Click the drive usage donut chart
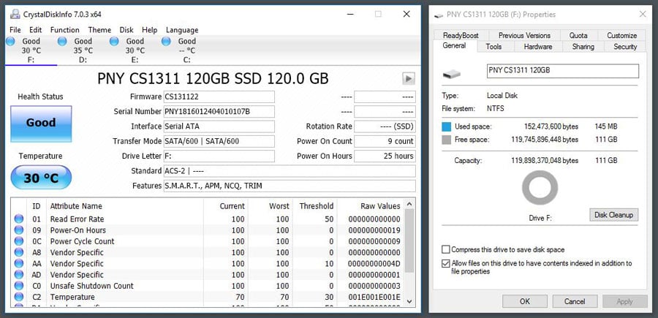Viewport: 658px width, 318px height. coord(540,188)
